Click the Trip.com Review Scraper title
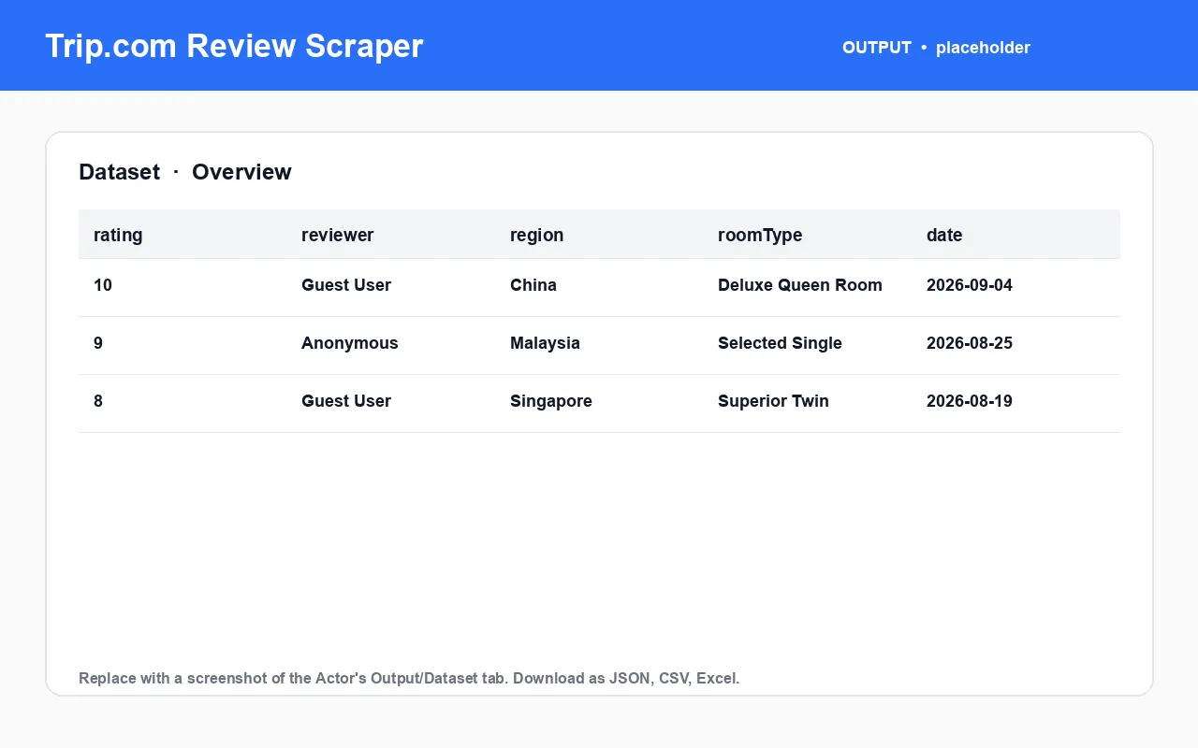1198x748 pixels. point(234,46)
